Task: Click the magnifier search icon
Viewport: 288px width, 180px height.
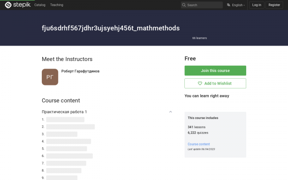Action: [184, 5]
